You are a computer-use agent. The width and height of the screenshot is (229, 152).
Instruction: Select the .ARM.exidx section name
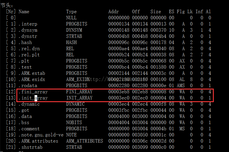(32, 79)
